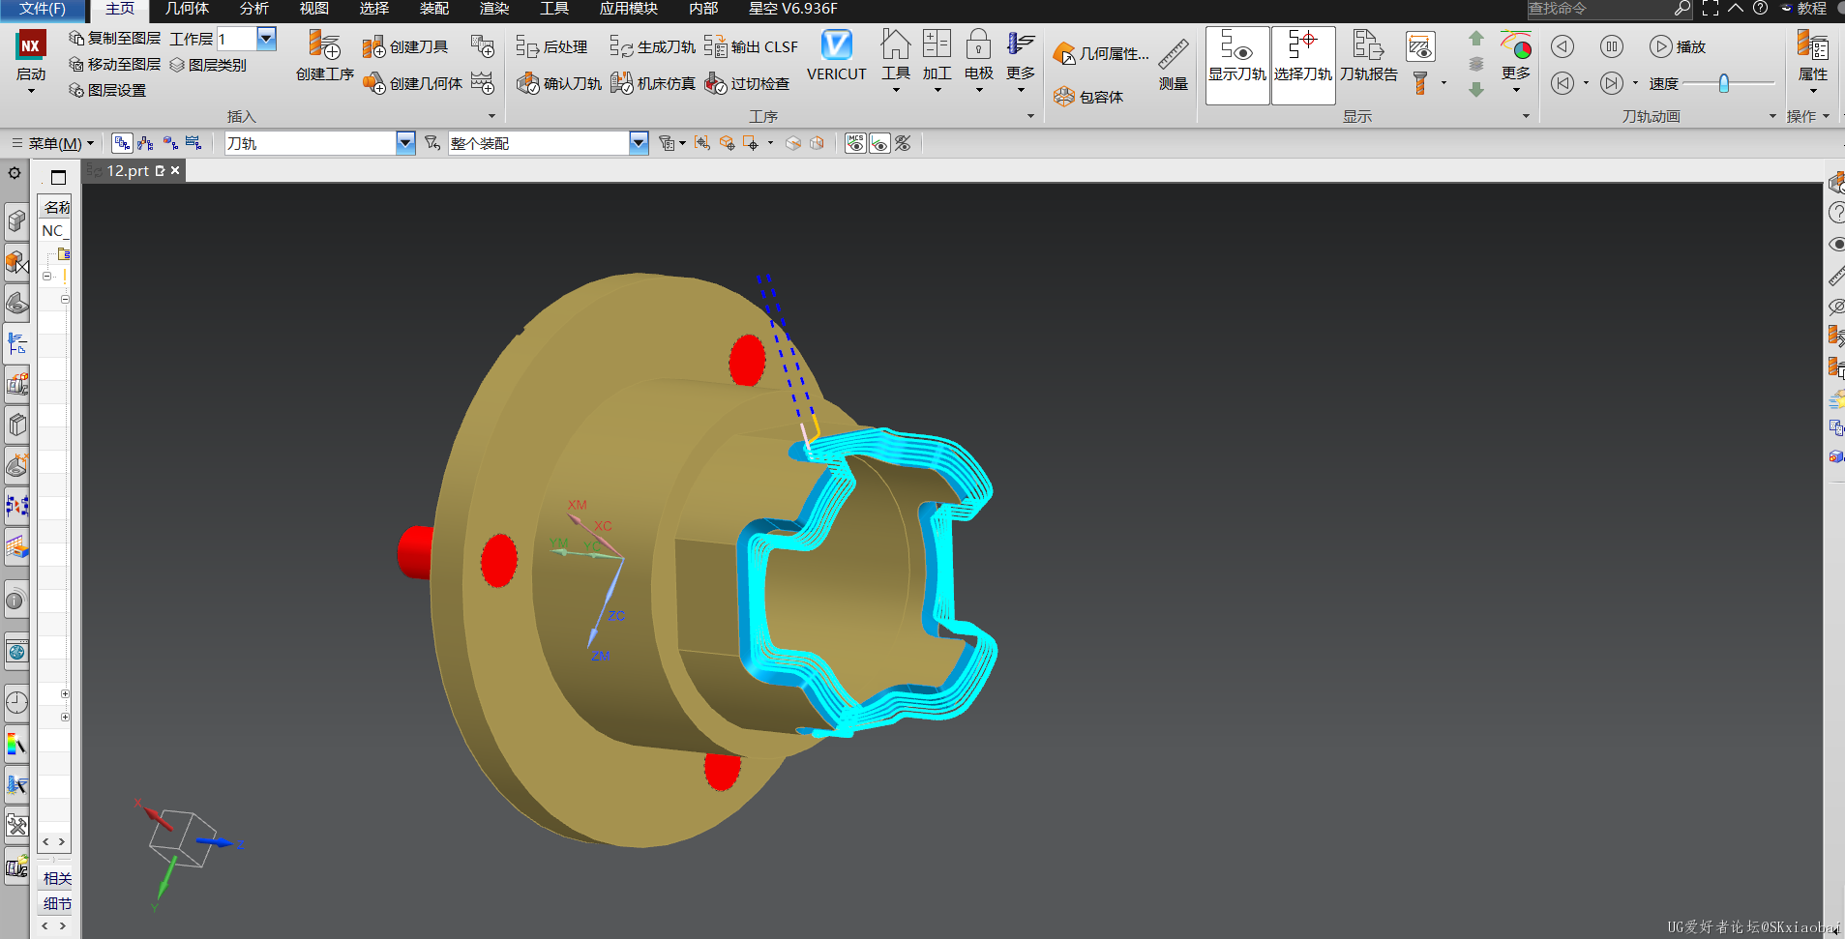Open the 刀轨 selection filter dropdown

tap(405, 143)
